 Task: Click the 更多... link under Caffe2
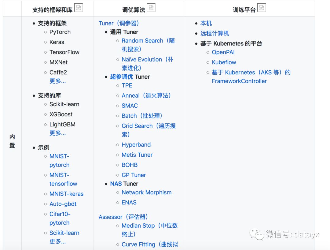tap(58, 81)
